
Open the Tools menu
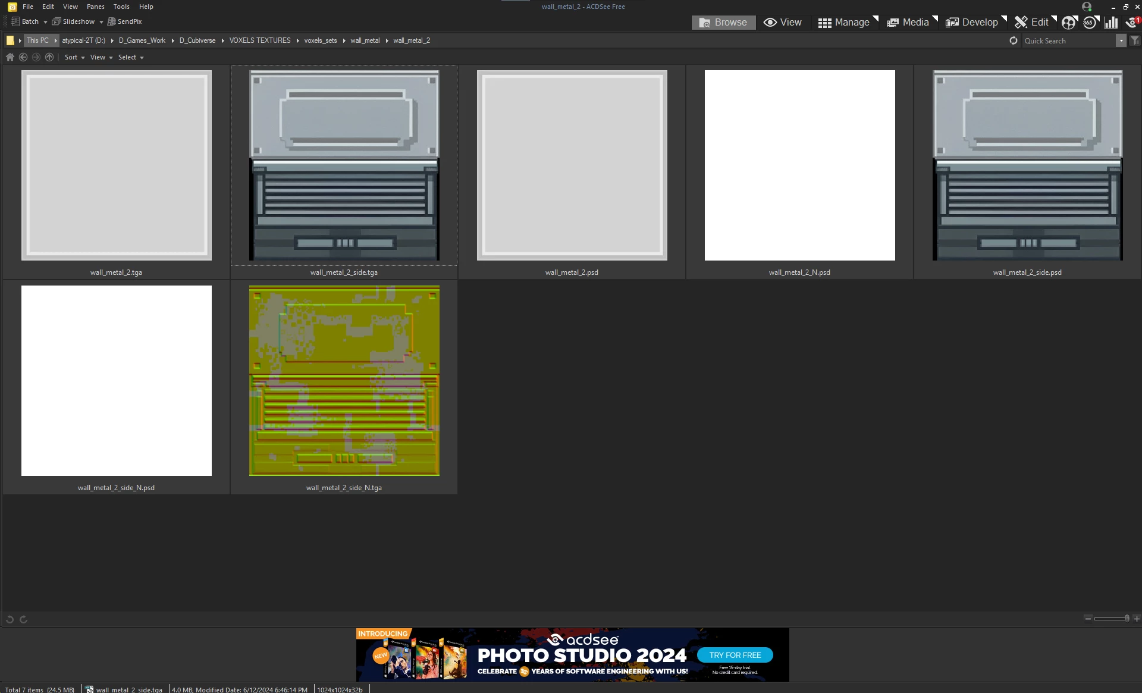[121, 7]
